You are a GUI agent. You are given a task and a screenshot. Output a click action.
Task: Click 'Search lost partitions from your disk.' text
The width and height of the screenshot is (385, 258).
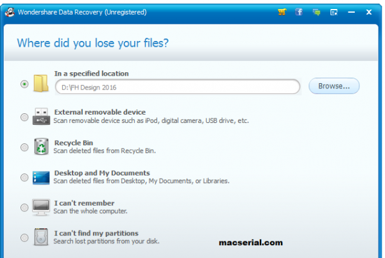click(x=107, y=241)
